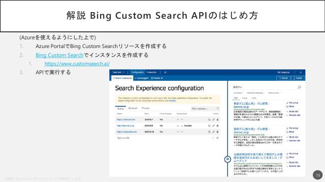Select the Blocked websites tab

[x=133, y=108]
